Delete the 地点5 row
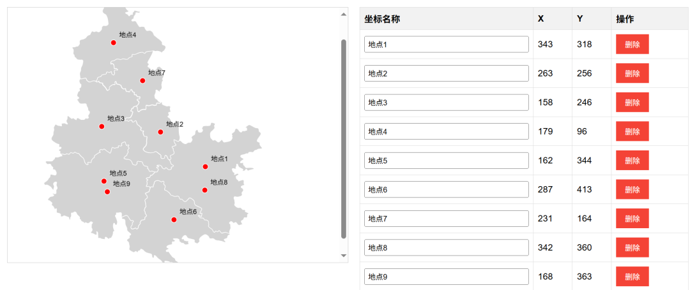Image resolution: width=690 pixels, height=290 pixels. coord(632,160)
